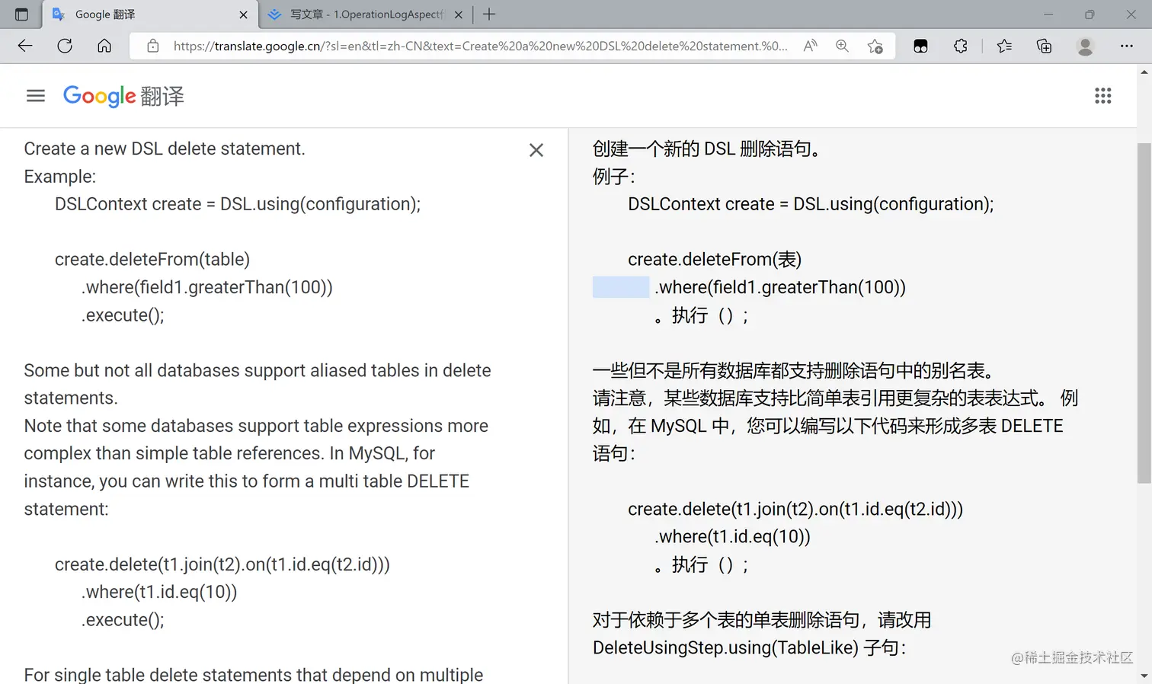Click the scrollbar down arrow
The height and width of the screenshot is (684, 1152).
pyautogui.click(x=1144, y=676)
